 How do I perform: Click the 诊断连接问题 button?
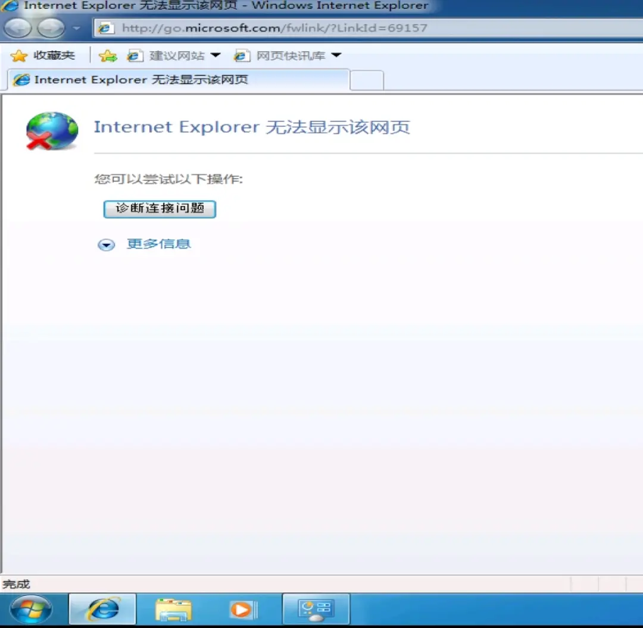160,209
